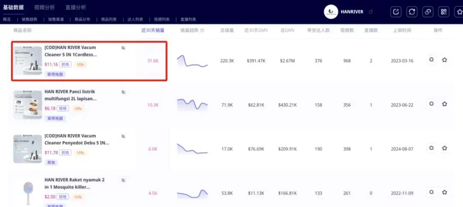Star the Raket nyamuk Mosquito killer row

coord(445,192)
